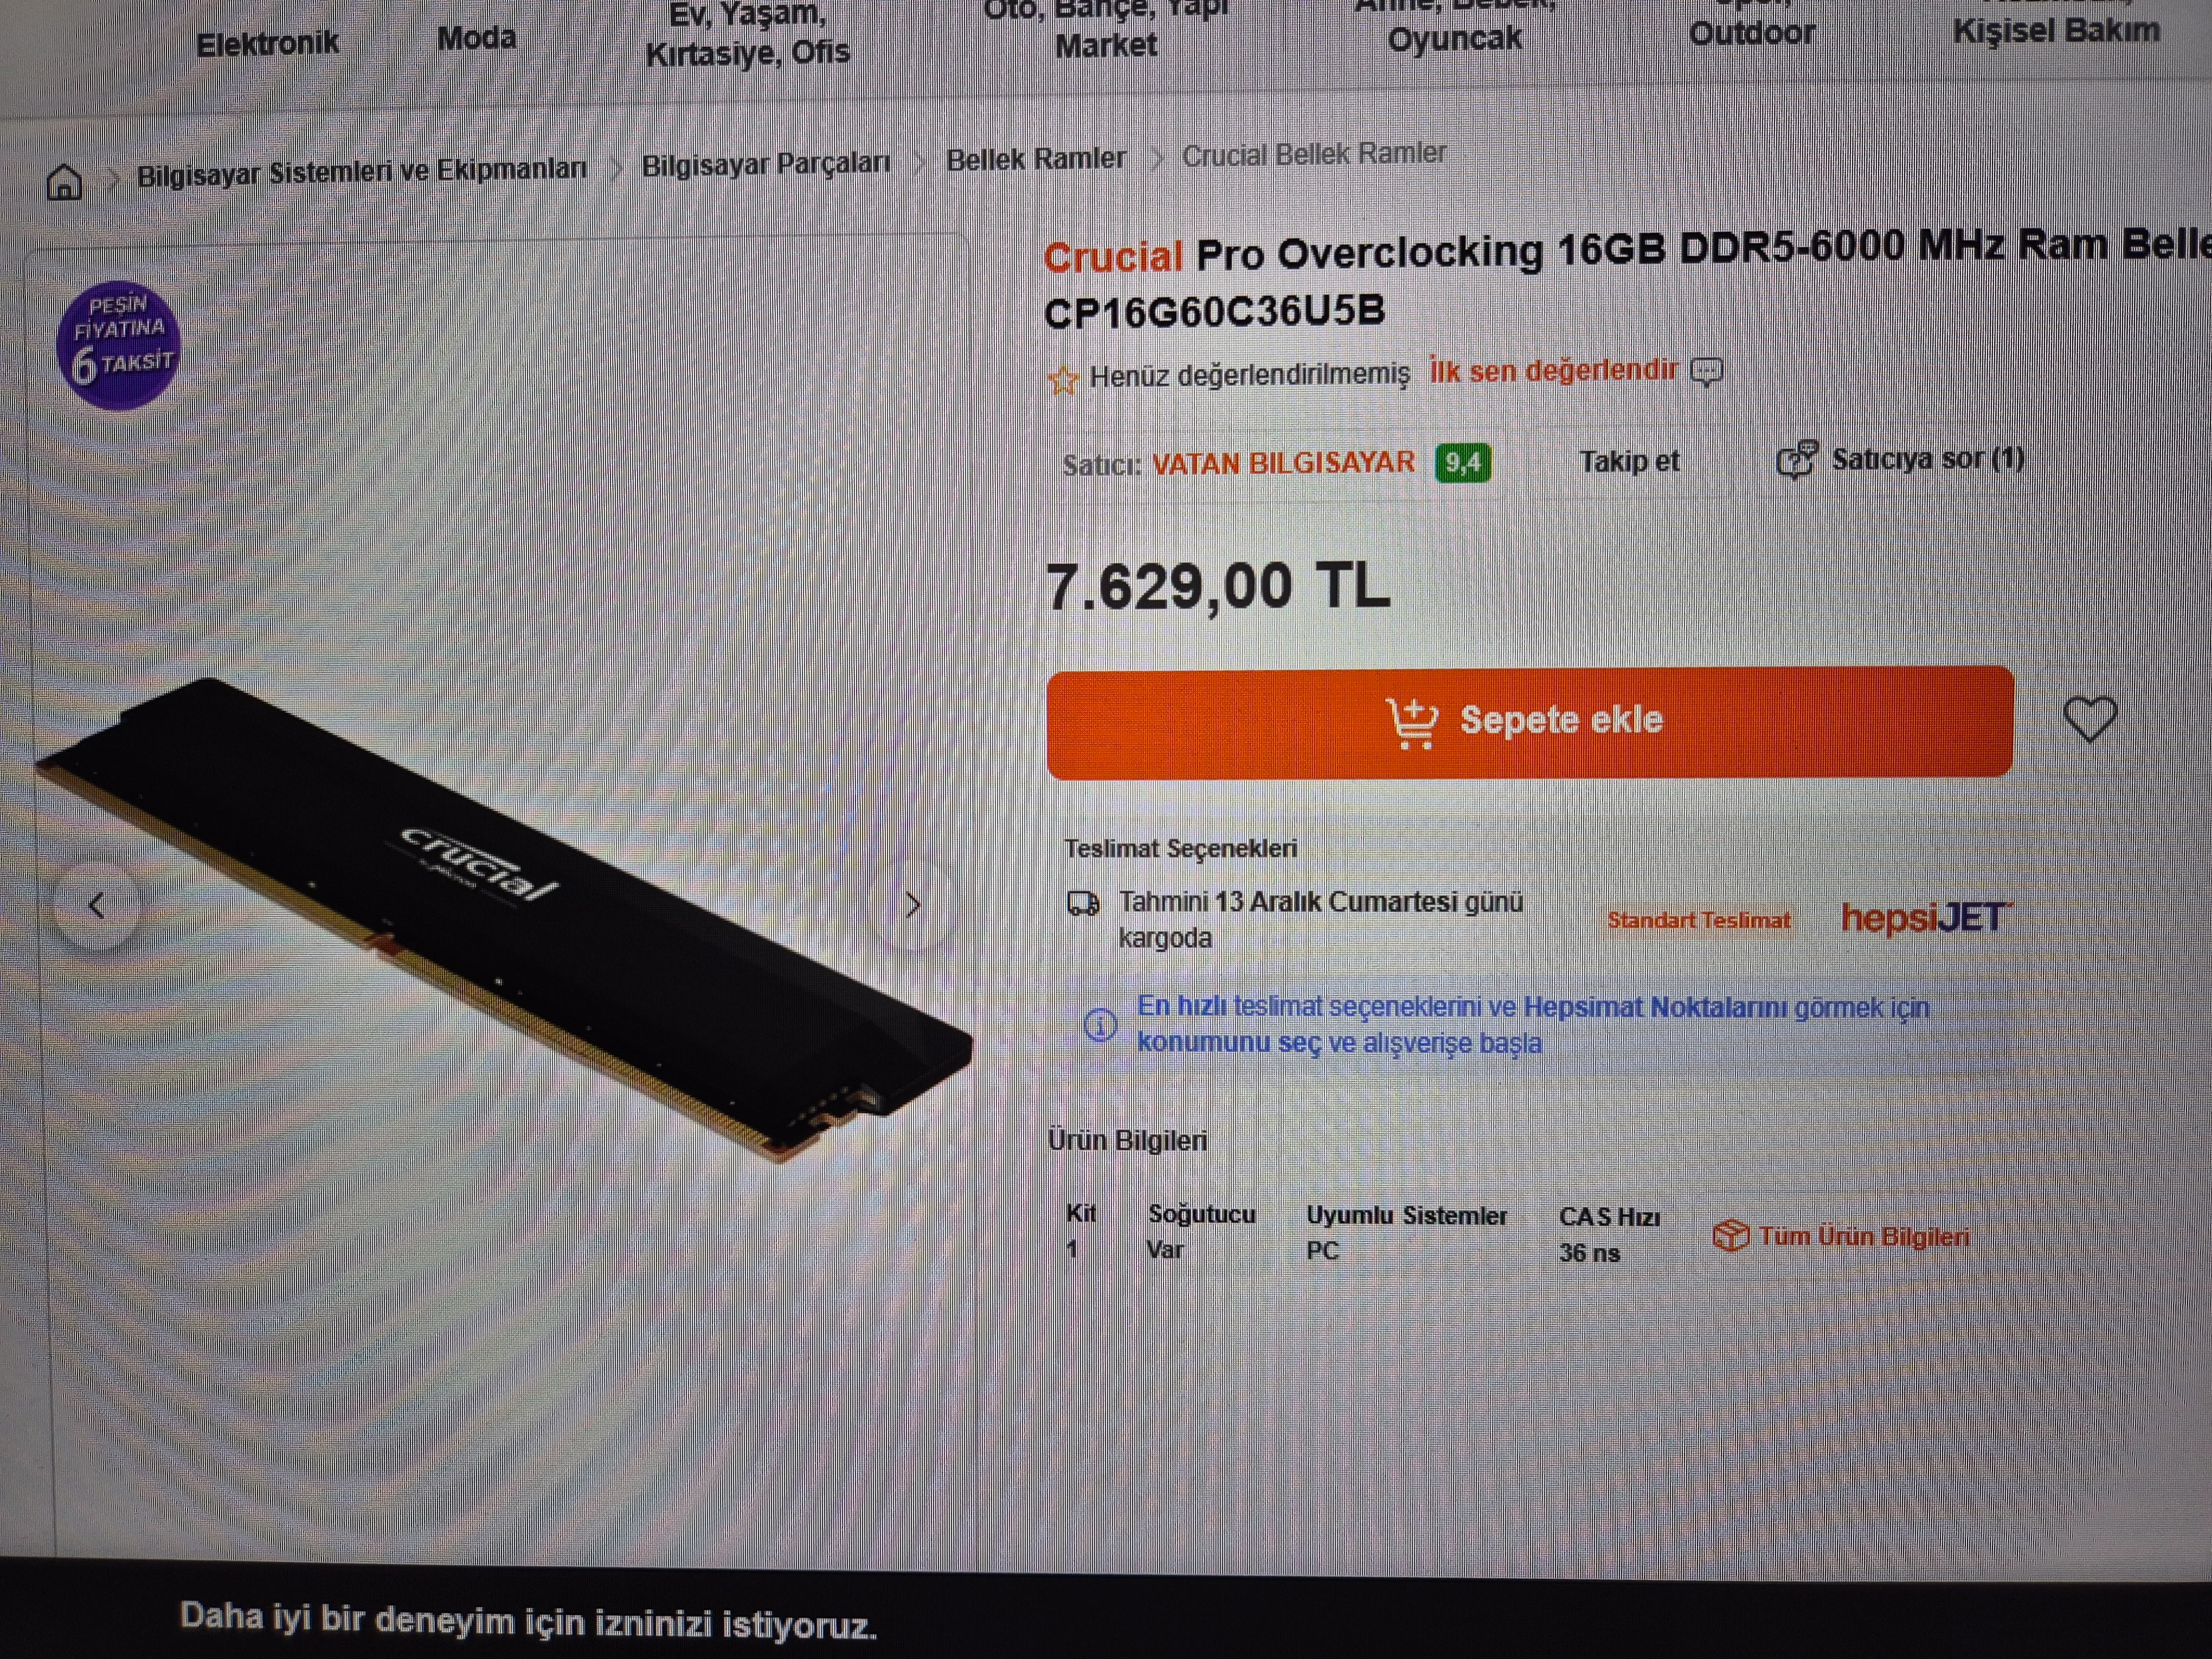Click the star rating icon
This screenshot has height=1659, width=2212.
click(x=1063, y=379)
